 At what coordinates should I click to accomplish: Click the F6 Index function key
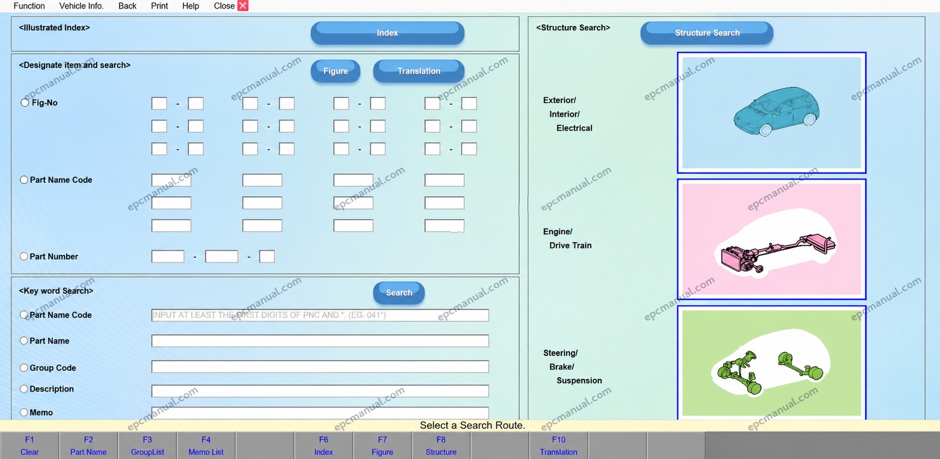(x=324, y=445)
